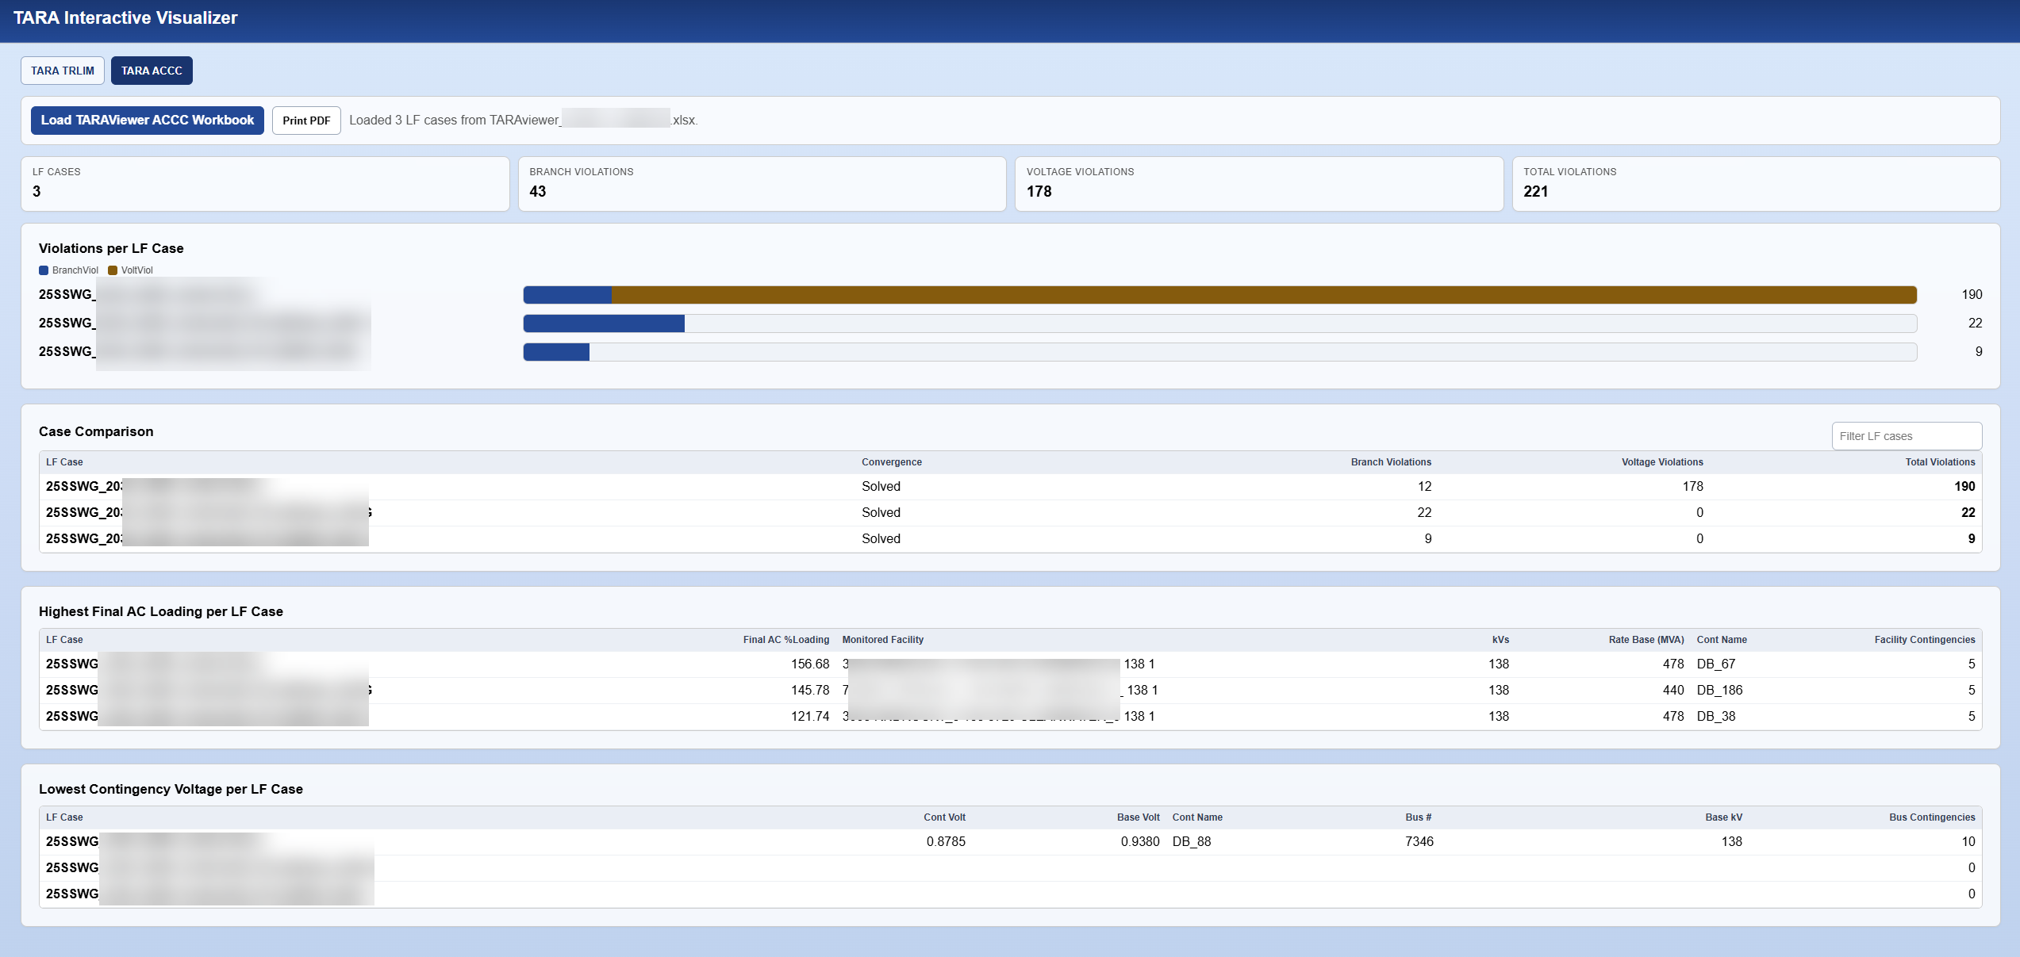2020x957 pixels.
Task: Select the TARA ACCC tab
Action: (152, 71)
